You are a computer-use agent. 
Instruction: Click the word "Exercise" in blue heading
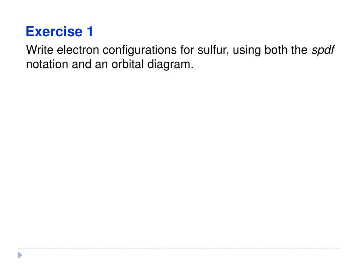click(x=54, y=31)
